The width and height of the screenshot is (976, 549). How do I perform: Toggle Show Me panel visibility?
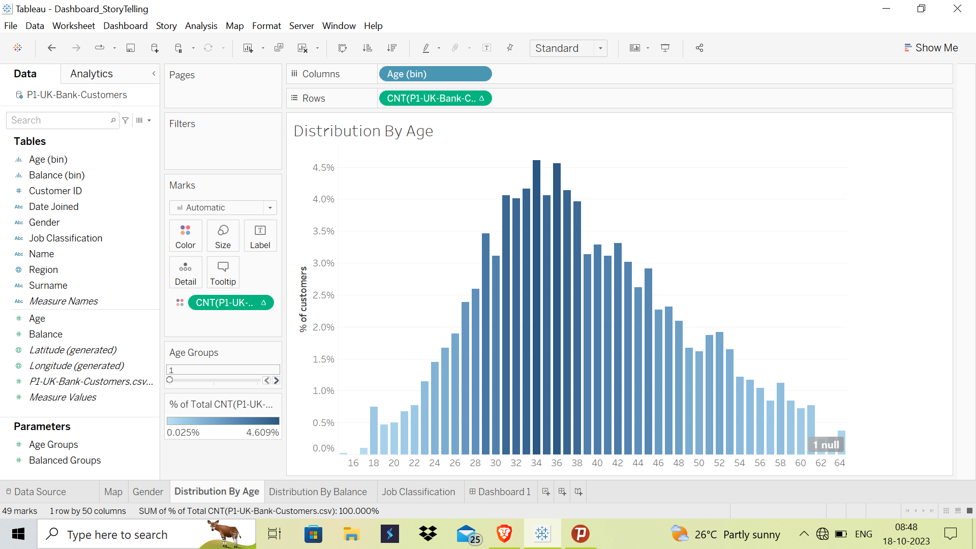931,47
